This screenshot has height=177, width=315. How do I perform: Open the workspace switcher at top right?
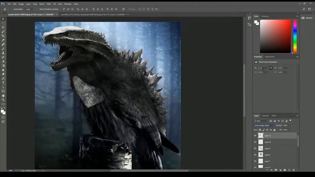tap(310, 9)
